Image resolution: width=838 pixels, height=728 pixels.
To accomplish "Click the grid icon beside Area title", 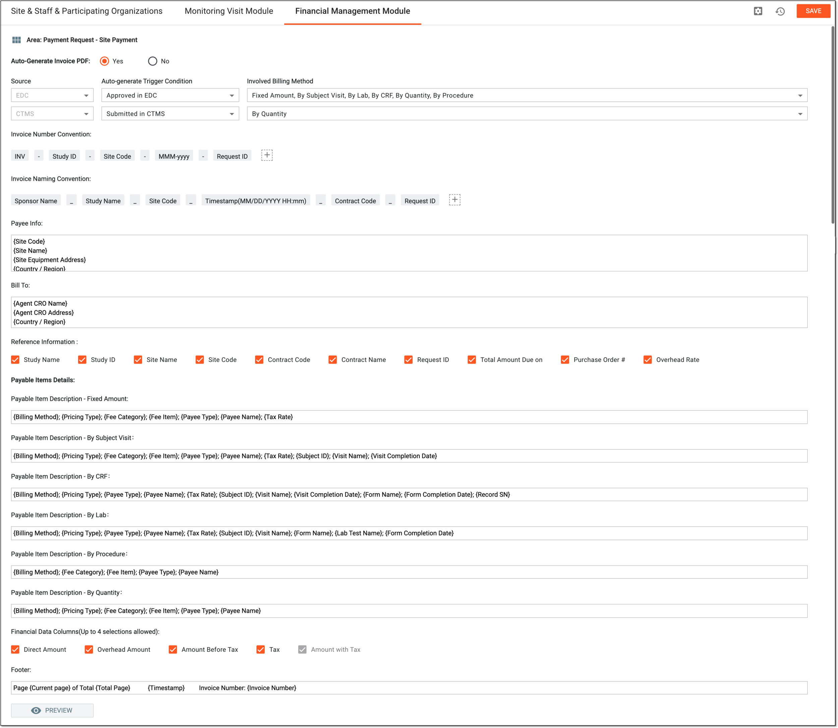I will click(16, 40).
